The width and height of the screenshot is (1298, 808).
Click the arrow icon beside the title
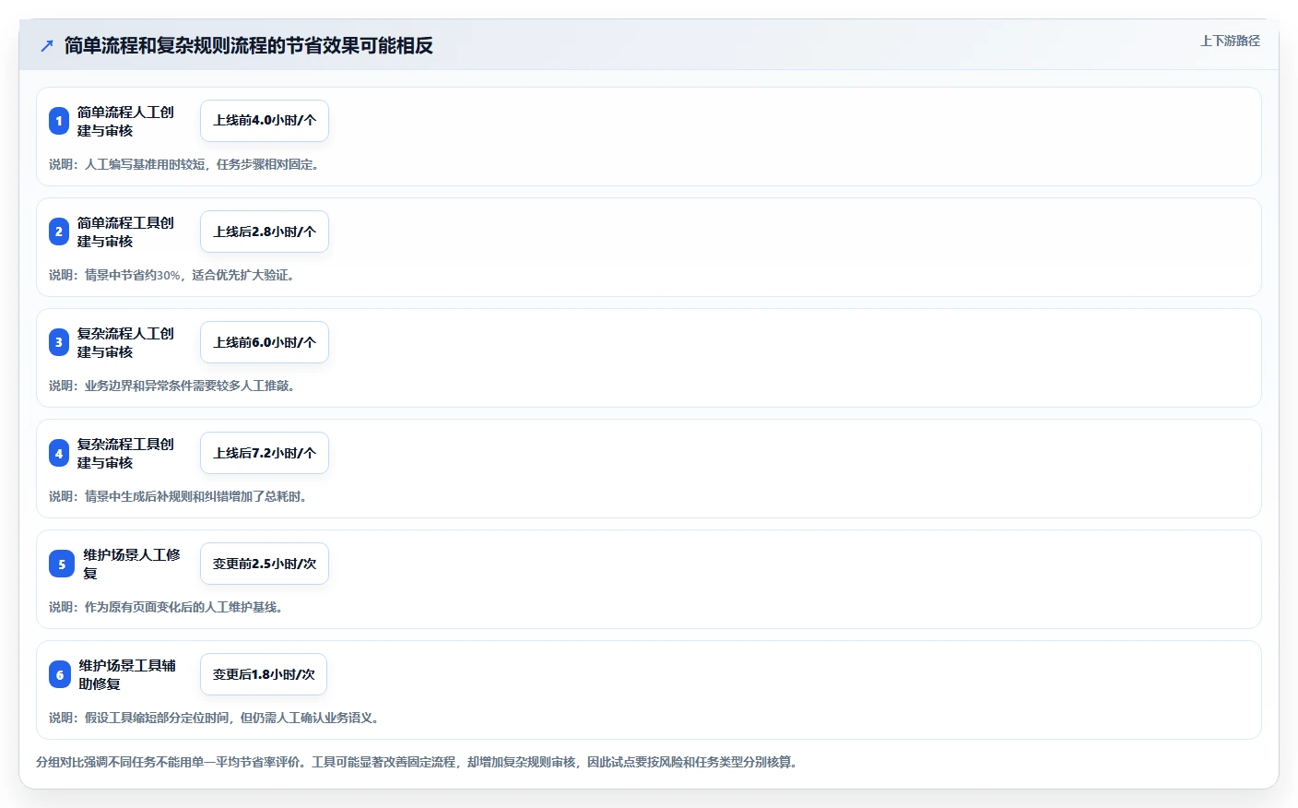point(47,45)
